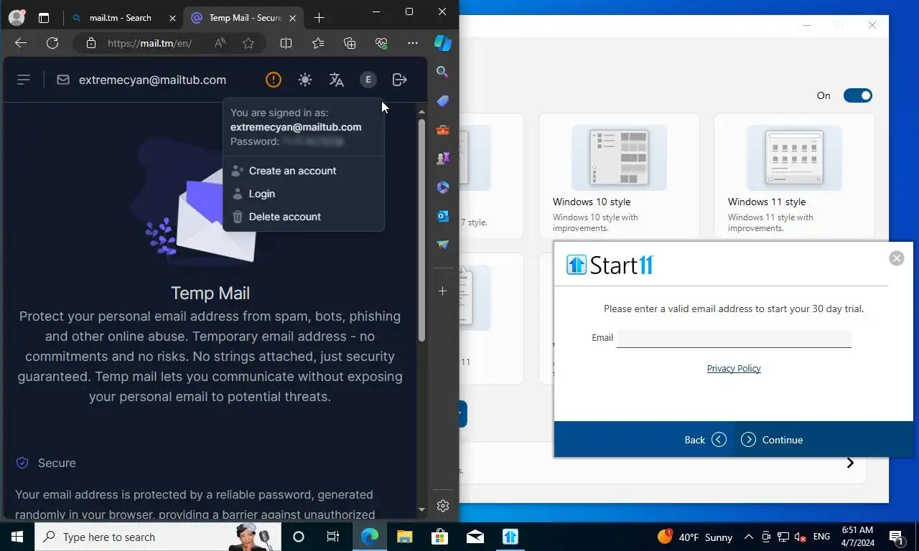Open Copilot in Edge sidebar
This screenshot has width=919, height=551.
443,43
